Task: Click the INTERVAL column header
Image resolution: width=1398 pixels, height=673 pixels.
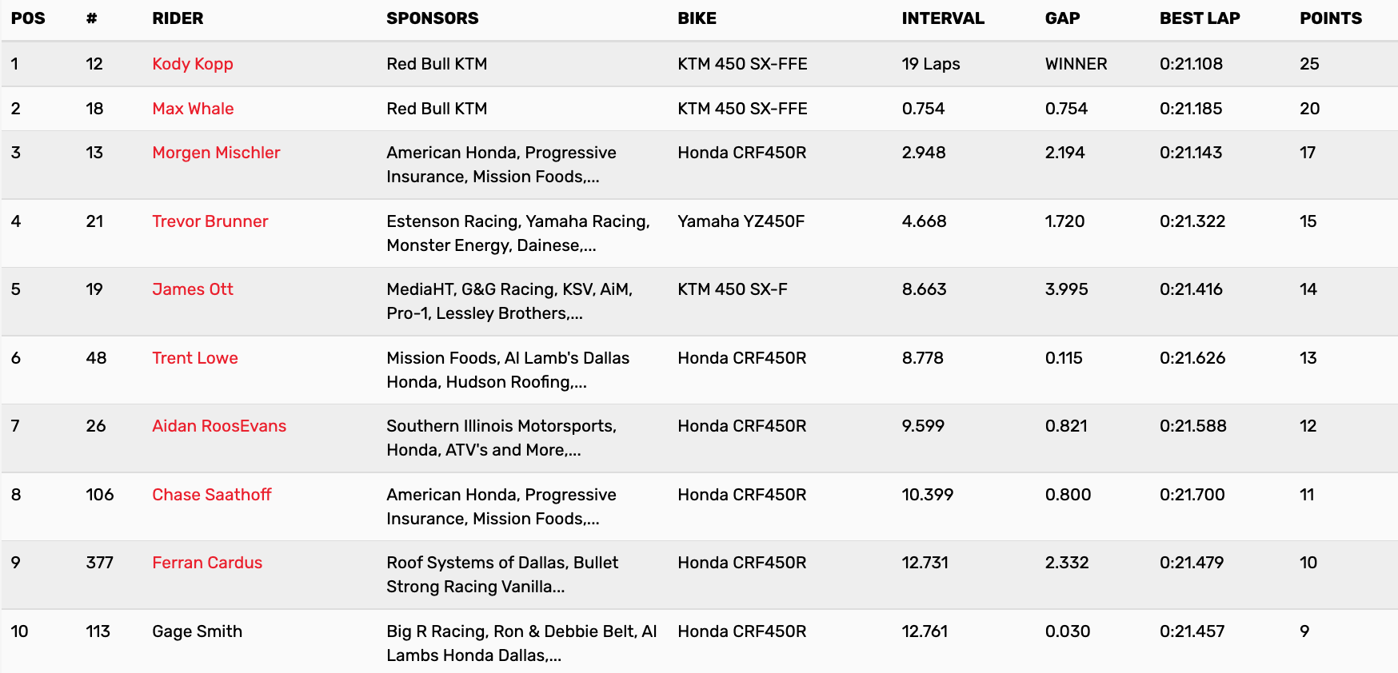Action: pos(942,18)
